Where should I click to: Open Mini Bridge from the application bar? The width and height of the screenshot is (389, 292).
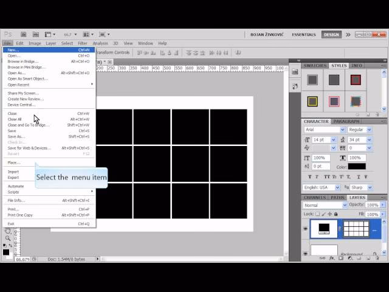tap(36, 35)
